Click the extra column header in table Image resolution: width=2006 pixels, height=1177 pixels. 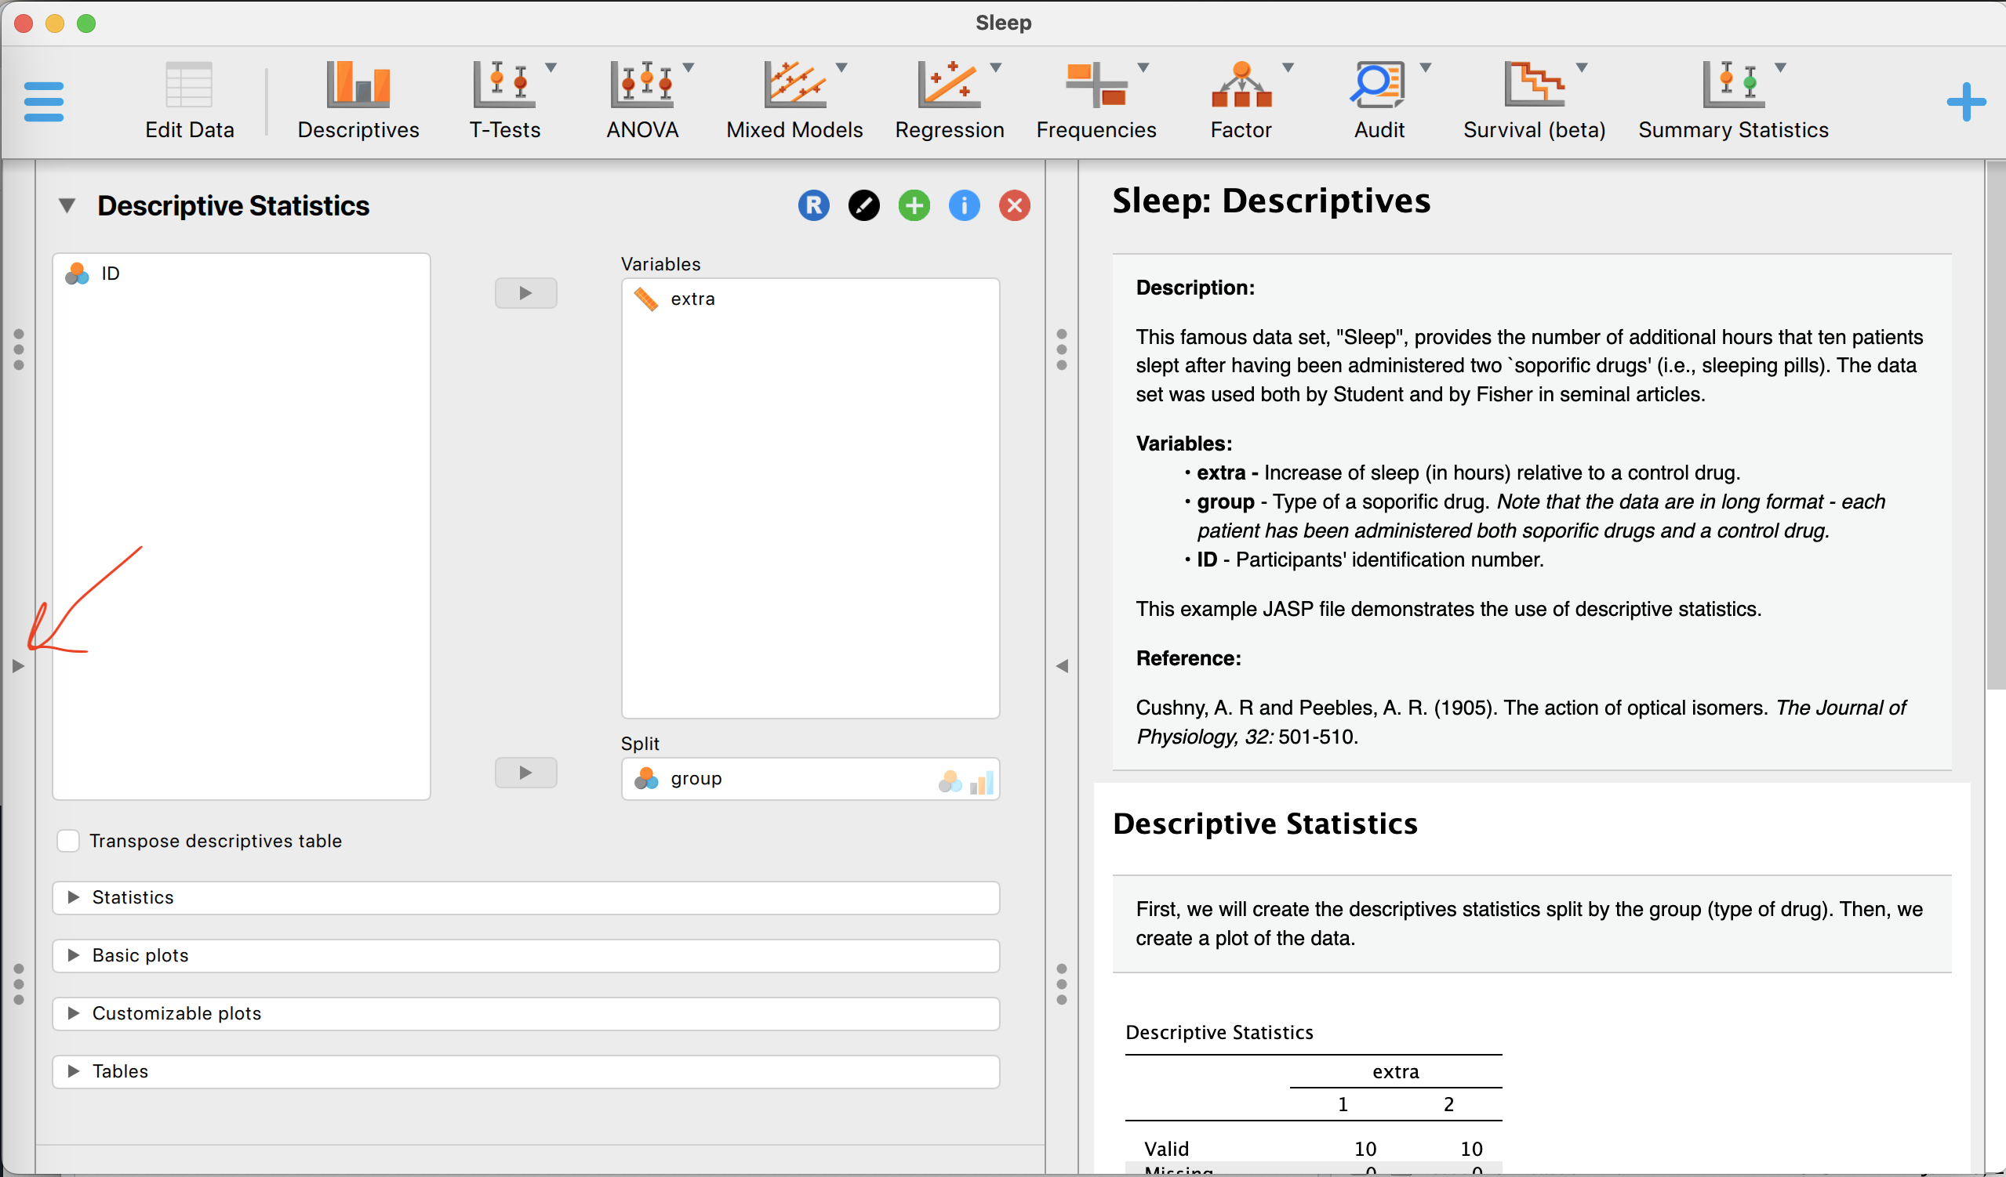coord(1395,1072)
